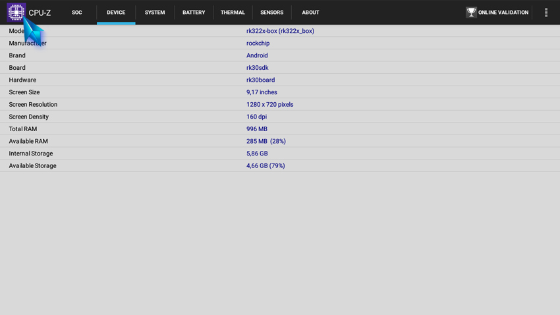
Task: Switch to the SENSORS tab
Action: tap(272, 13)
